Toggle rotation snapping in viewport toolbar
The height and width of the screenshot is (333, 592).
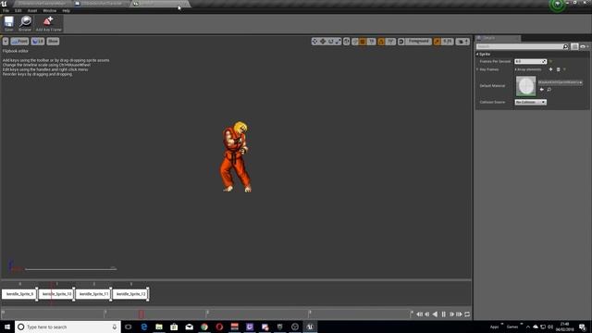tap(381, 41)
